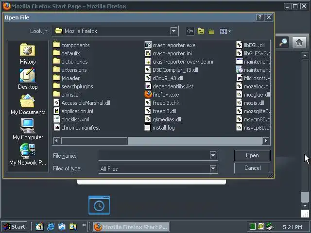Viewport: 311px width, 233px height.
Task: Select the extensions folder
Action: [70, 70]
